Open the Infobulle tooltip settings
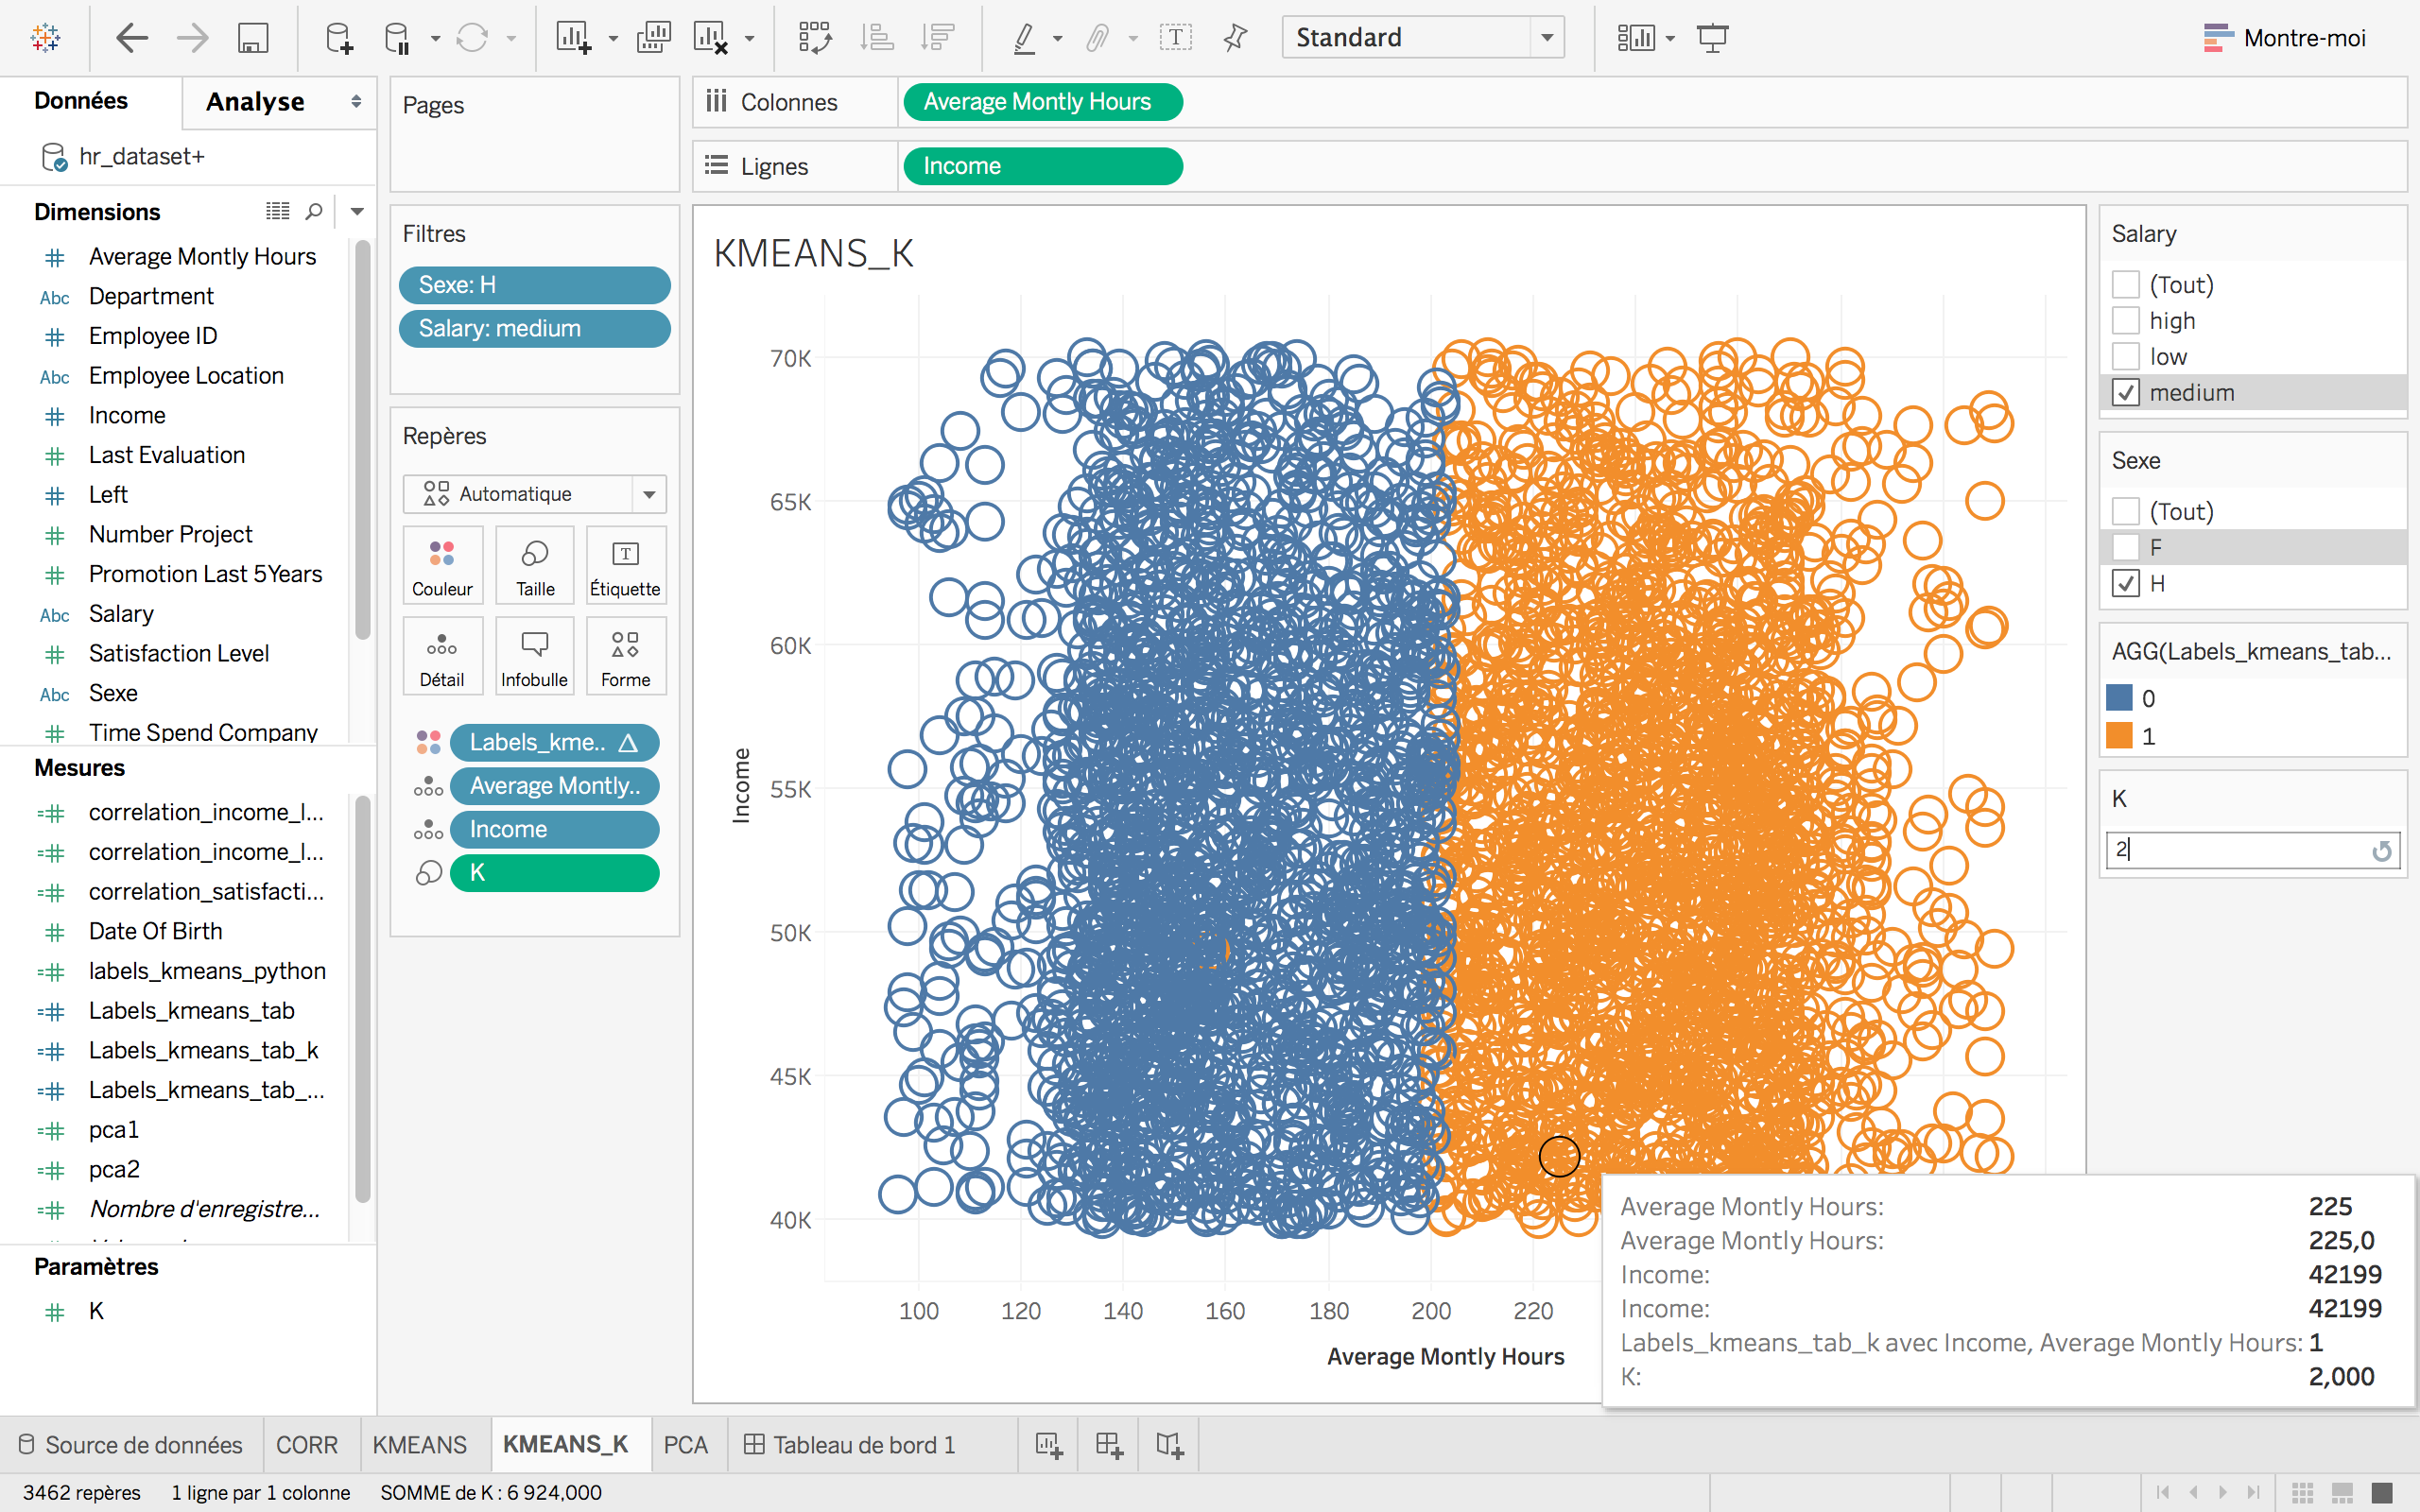Viewport: 2420px width, 1512px height. (x=534, y=656)
